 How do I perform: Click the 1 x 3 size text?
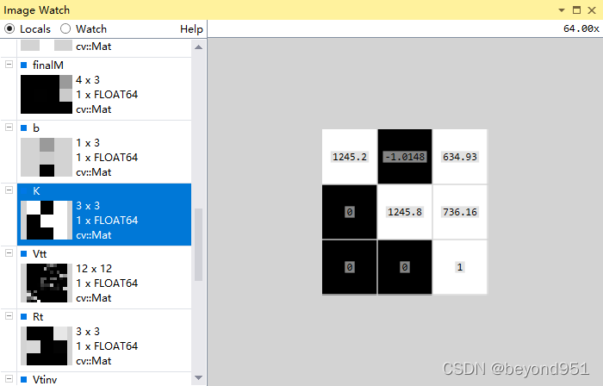point(88,143)
